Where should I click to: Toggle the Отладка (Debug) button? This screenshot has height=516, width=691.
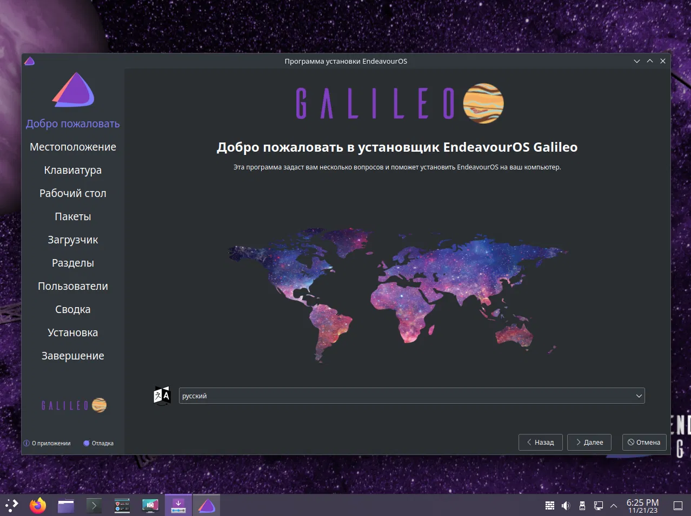click(98, 443)
